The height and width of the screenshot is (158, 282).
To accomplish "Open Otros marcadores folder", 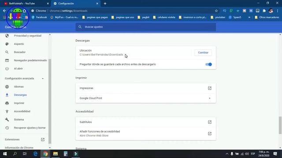I will coord(267,18).
